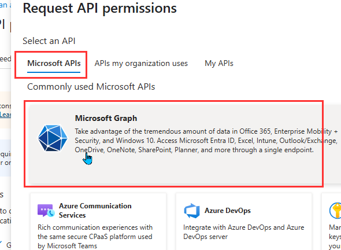Select the Azure DevOps title

228,211
